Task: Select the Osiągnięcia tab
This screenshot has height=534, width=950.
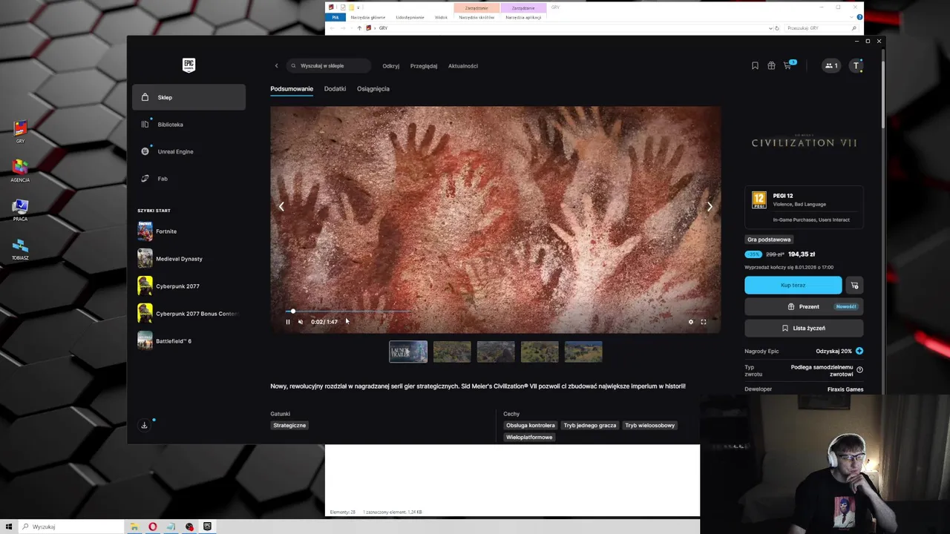Action: pyautogui.click(x=373, y=89)
